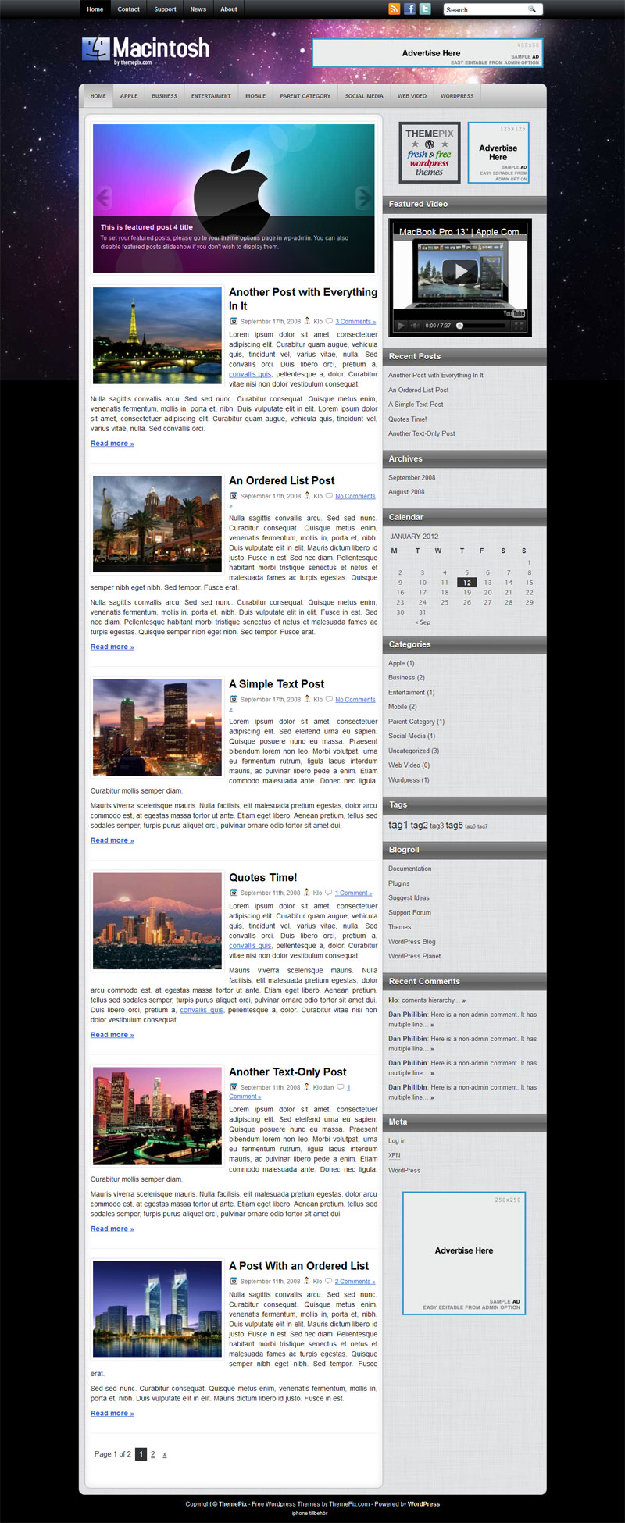The image size is (625, 1523).
Task: Open WordPress Planet blogroll link
Action: coord(414,956)
